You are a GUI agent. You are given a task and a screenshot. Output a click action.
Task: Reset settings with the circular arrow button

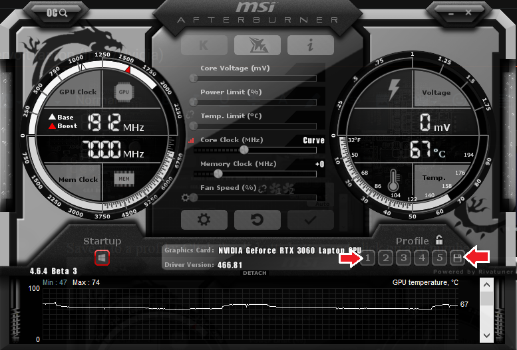pos(258,220)
